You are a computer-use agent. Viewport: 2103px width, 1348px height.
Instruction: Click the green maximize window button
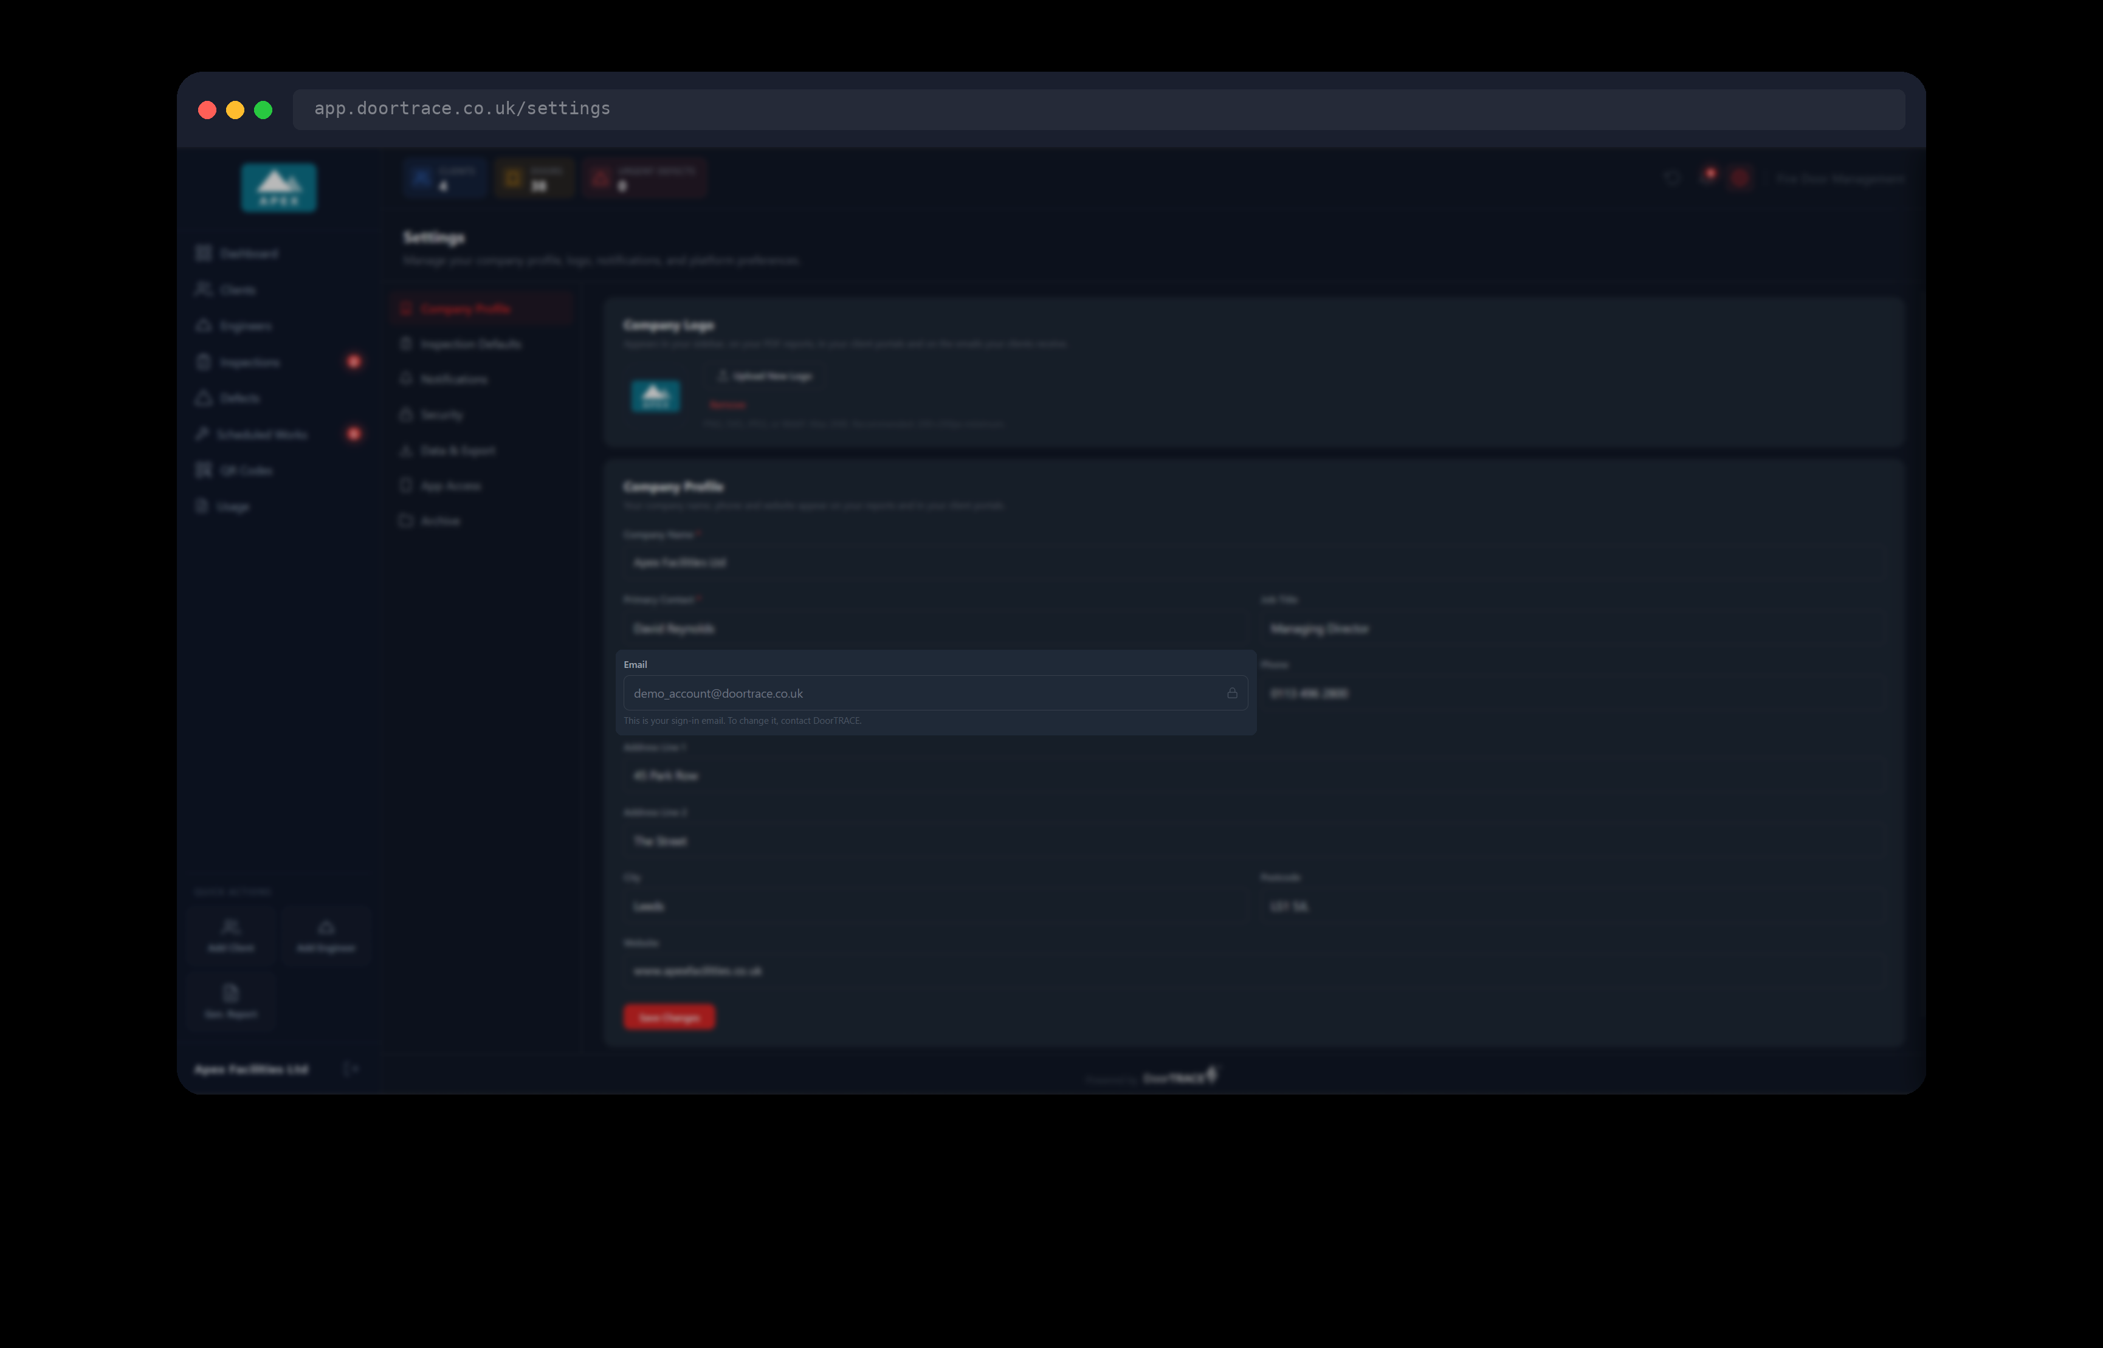point(263,109)
